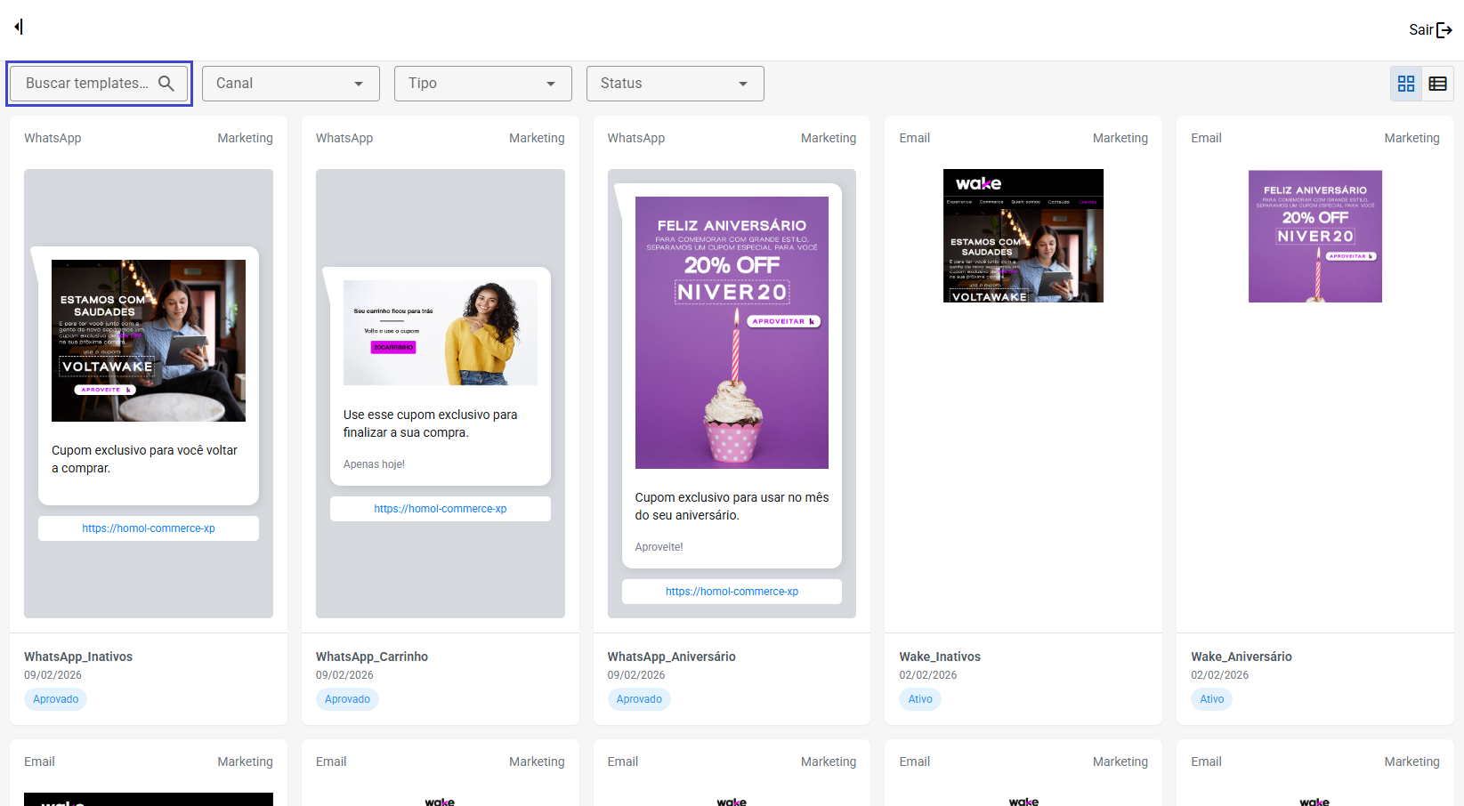This screenshot has height=806, width=1464.
Task: Switch to list view layout
Action: [1438, 84]
